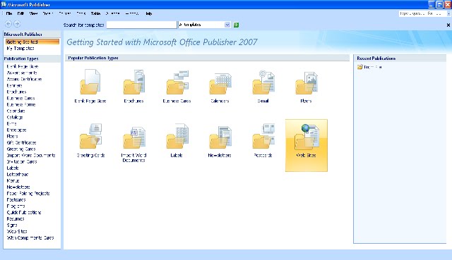Click the green search go button
The width and height of the screenshot is (452, 260).
click(x=236, y=25)
